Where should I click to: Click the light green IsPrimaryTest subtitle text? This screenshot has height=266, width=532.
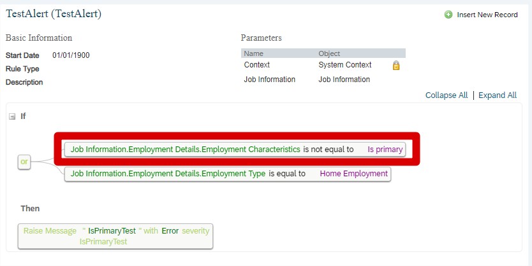click(103, 242)
